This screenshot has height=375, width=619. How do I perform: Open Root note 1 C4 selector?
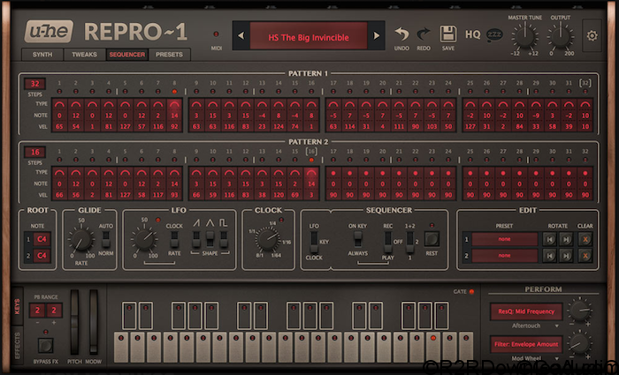coord(42,239)
